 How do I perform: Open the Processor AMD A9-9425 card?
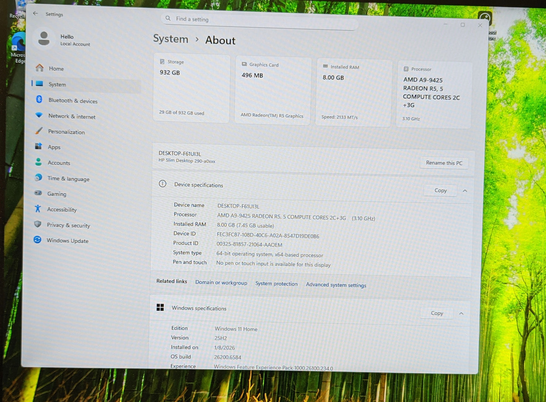434,95
